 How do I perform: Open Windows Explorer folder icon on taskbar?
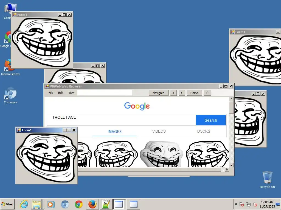click(36, 204)
